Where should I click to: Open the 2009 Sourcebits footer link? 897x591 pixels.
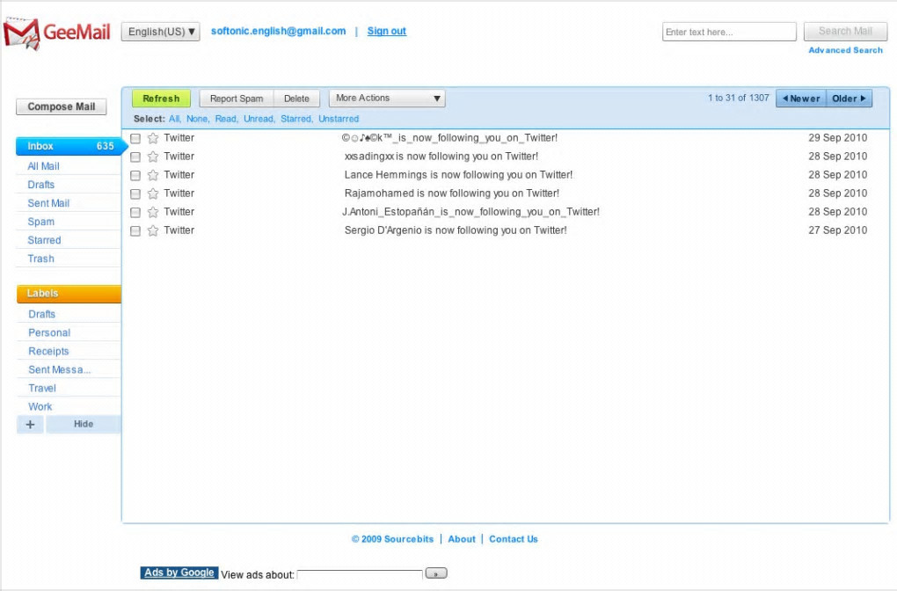(392, 539)
